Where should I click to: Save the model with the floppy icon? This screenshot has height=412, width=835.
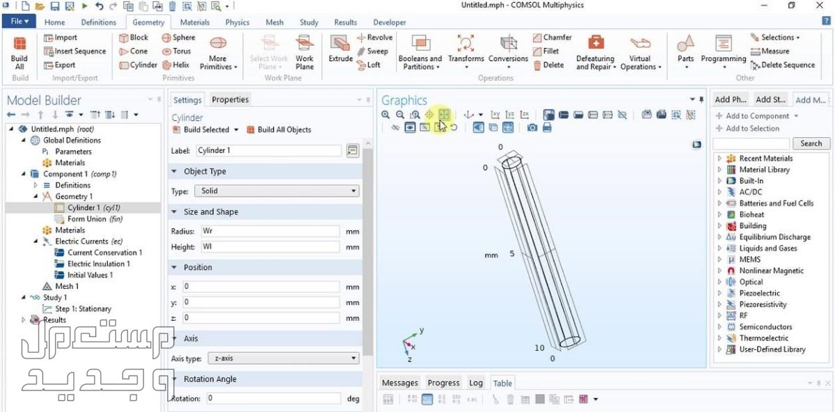coord(55,6)
